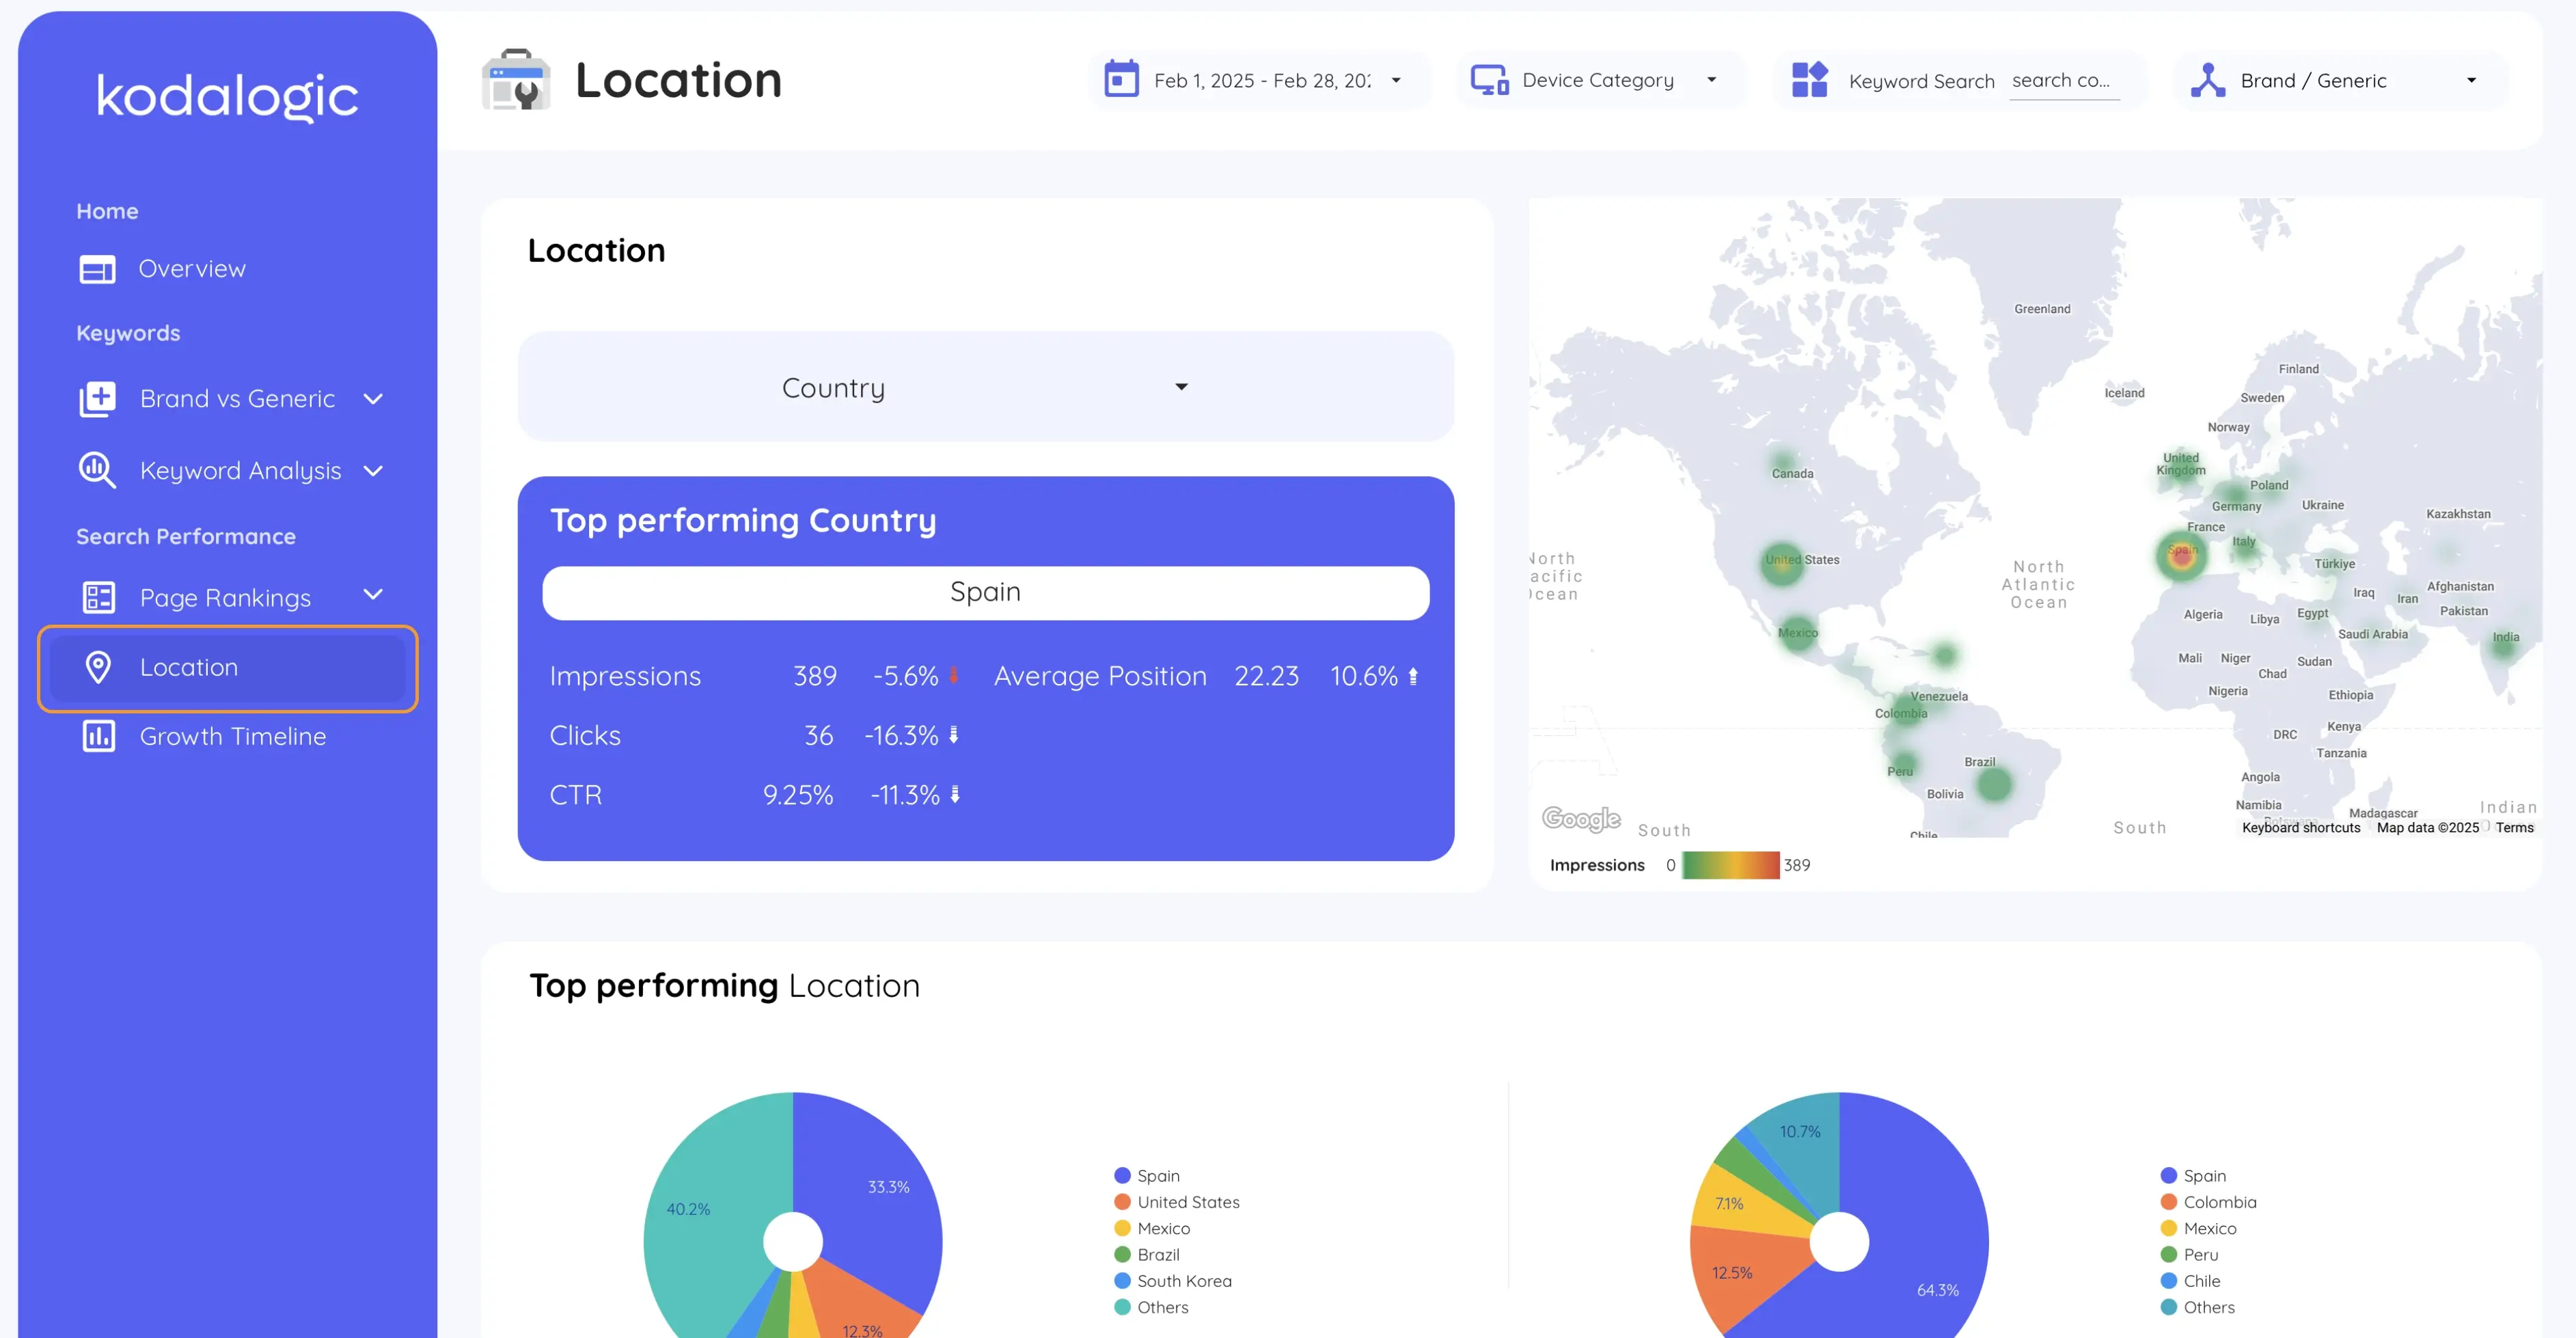Click the calendar icon by date range
2576x1338 pixels.
coord(1121,79)
